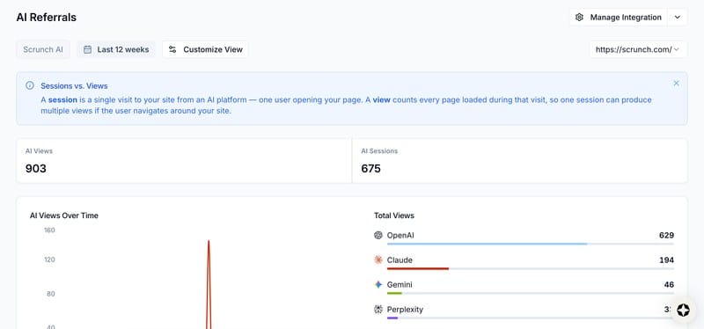Open the https://scrunch.com/ site dropdown
This screenshot has height=329, width=704.
click(x=638, y=49)
